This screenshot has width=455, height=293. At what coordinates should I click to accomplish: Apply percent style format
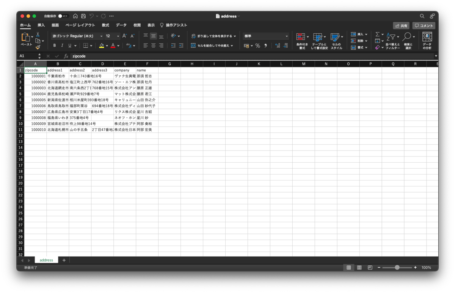click(257, 45)
